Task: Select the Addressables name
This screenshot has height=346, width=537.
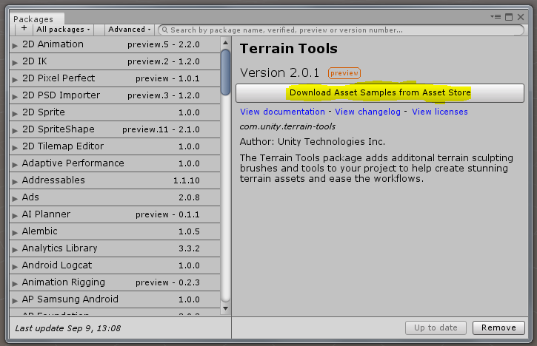Action: click(x=53, y=180)
